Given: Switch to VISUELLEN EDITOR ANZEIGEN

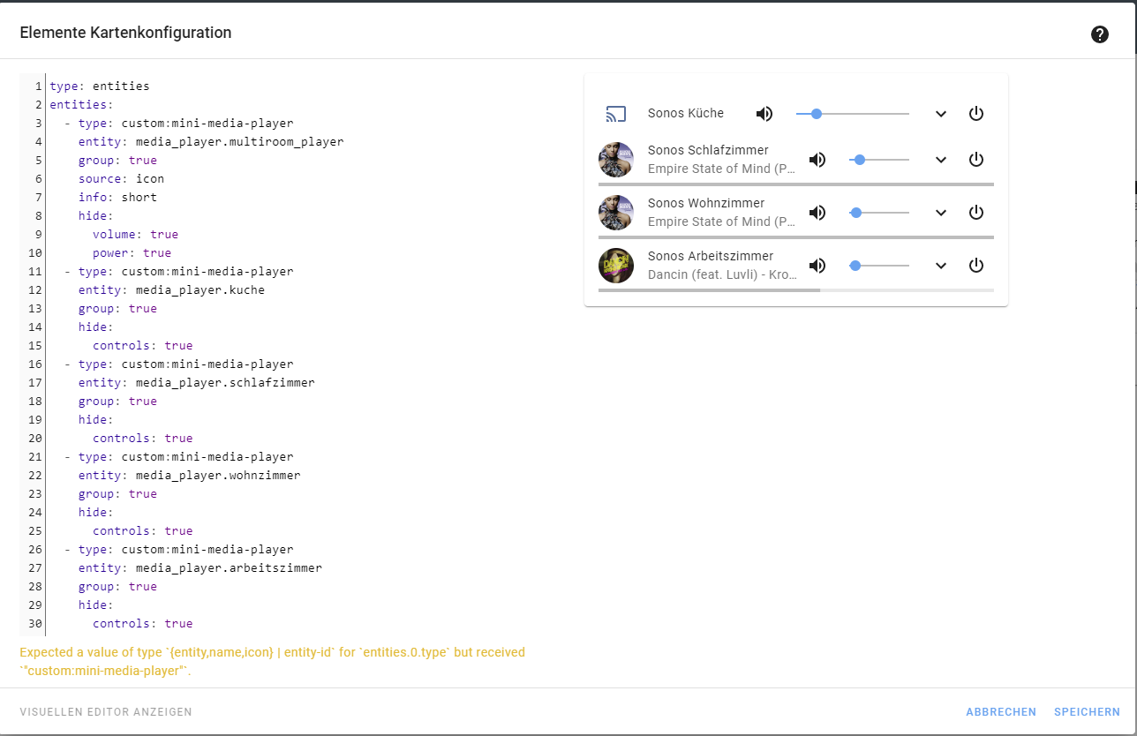Looking at the screenshot, I should [106, 711].
